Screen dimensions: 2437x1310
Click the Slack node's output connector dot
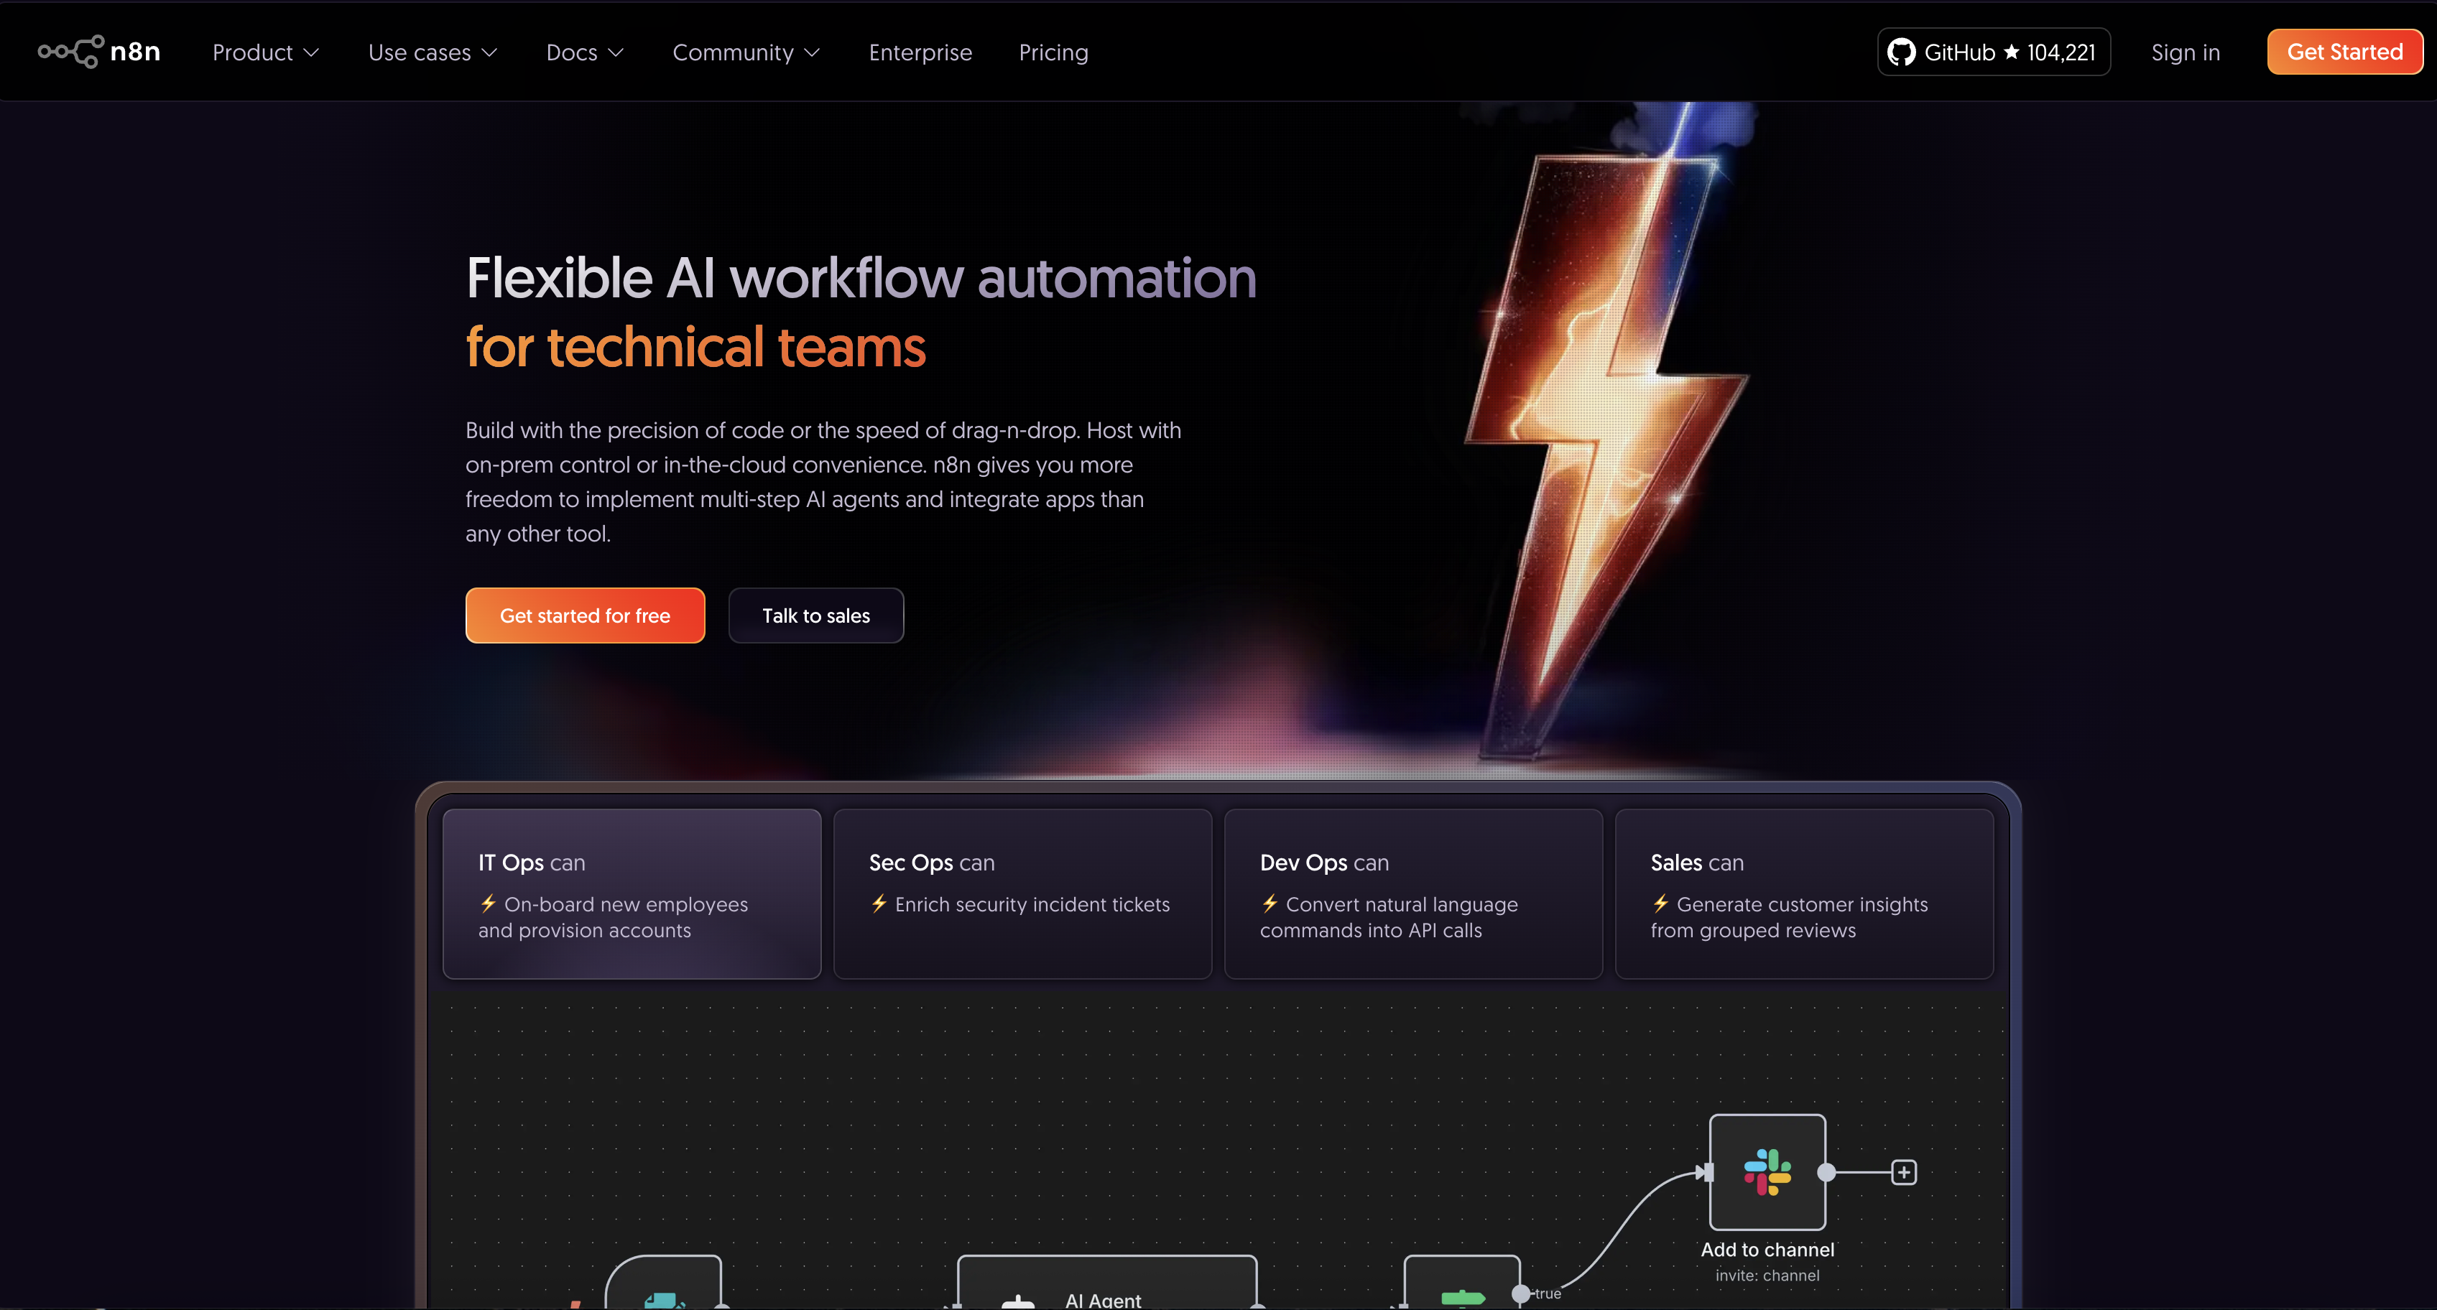pos(1827,1172)
